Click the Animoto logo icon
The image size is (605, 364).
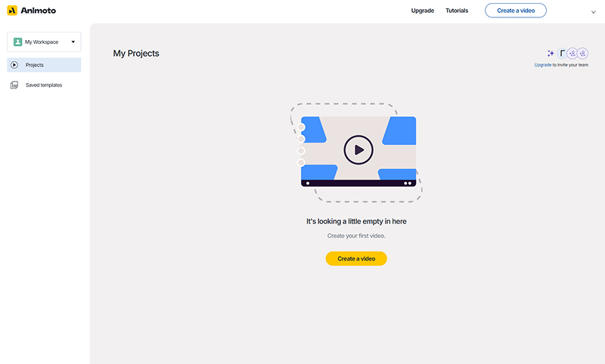pos(12,11)
